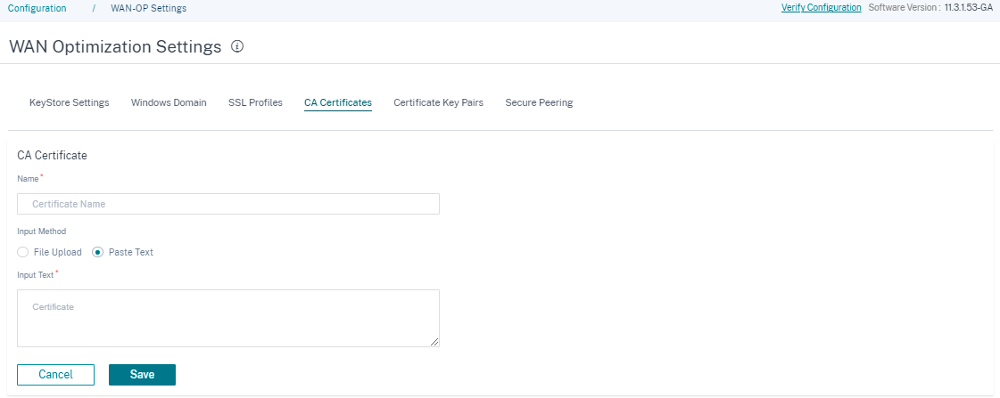This screenshot has height=398, width=1000.
Task: Click the Input Method label
Action: coord(41,231)
